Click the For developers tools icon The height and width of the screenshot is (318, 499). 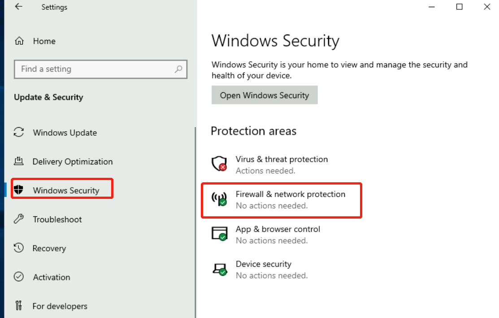pyautogui.click(x=19, y=306)
